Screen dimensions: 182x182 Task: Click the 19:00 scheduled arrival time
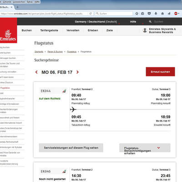(x=166, y=95)
